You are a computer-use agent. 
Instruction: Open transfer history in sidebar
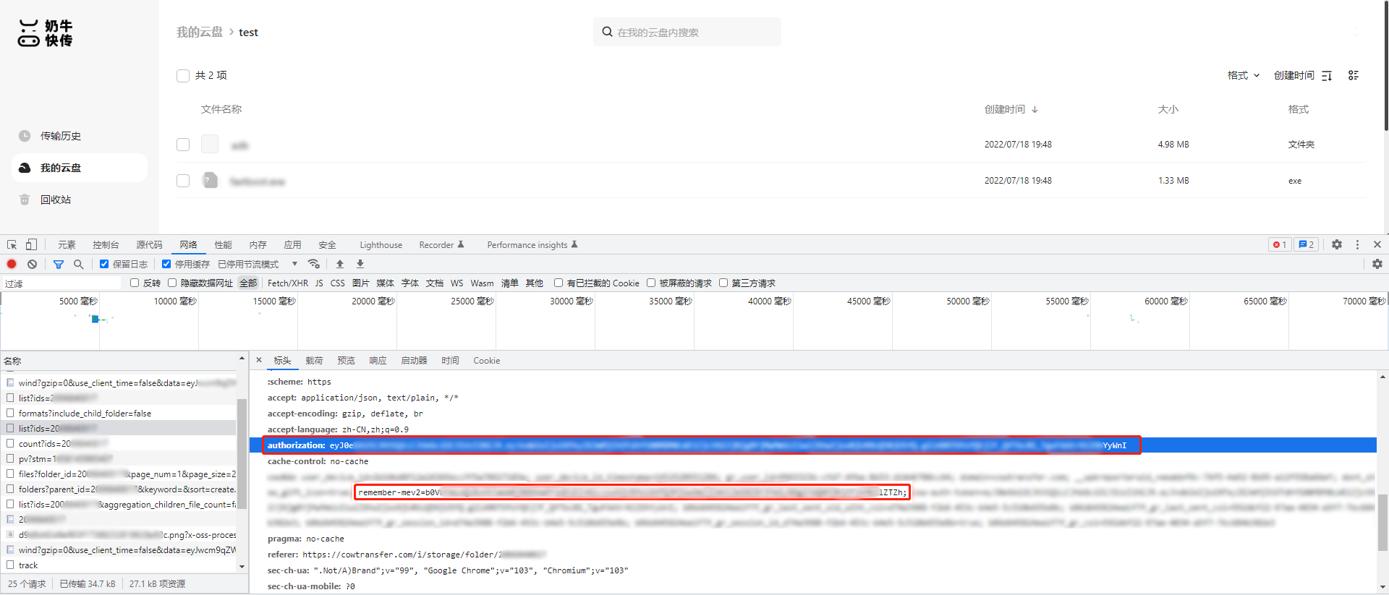pos(61,136)
